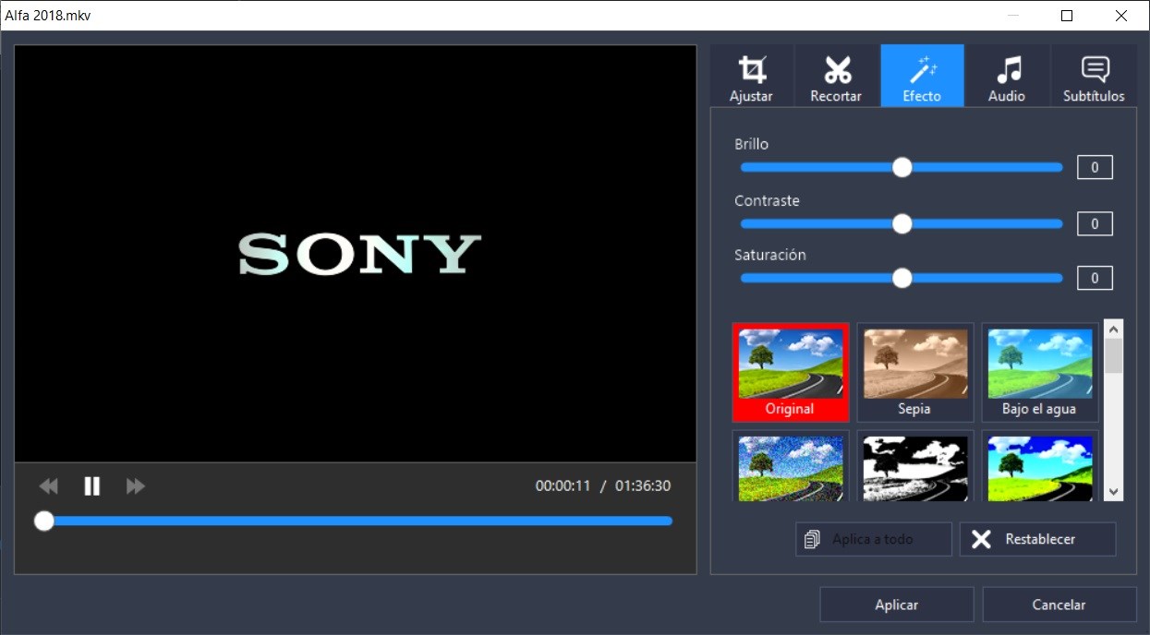This screenshot has width=1150, height=635.
Task: Click the Cancelar button
Action: pos(1059,605)
